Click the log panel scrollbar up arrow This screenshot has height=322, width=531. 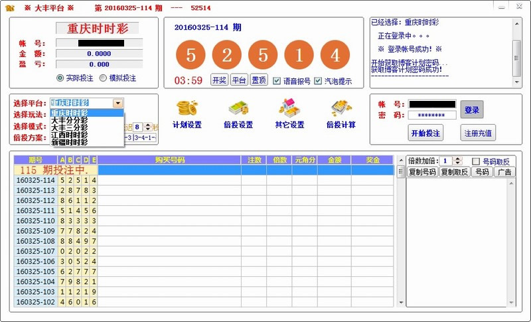point(516,24)
